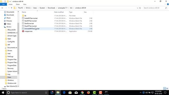The height and width of the screenshot is (95, 169).
Task: Open Explorer help question mark icon
Action: [168, 4]
